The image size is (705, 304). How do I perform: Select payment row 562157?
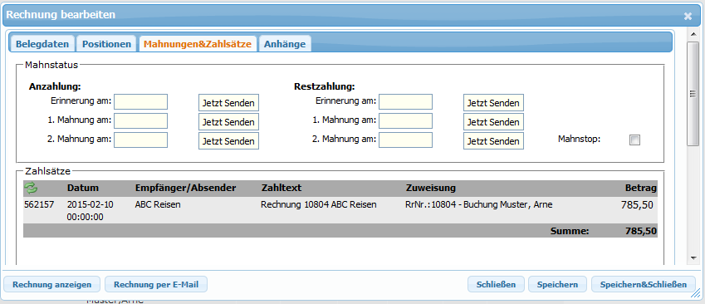[x=340, y=210]
